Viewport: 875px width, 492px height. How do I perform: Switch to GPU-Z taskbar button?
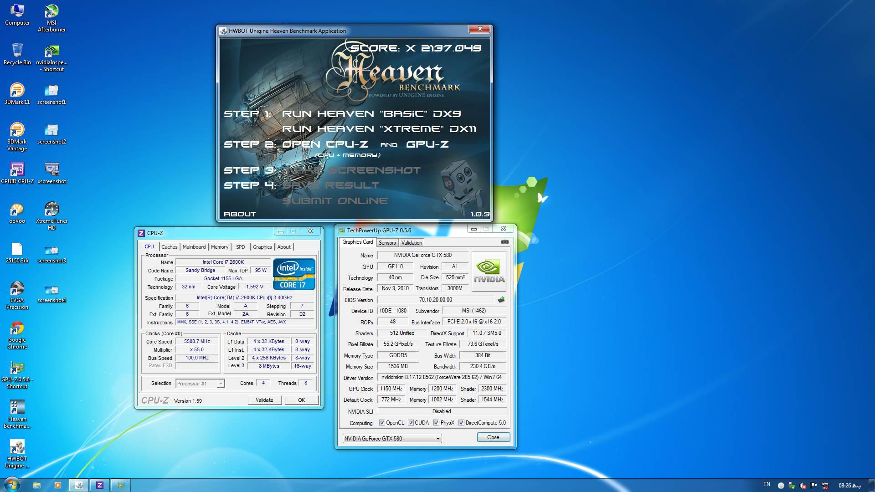121,485
